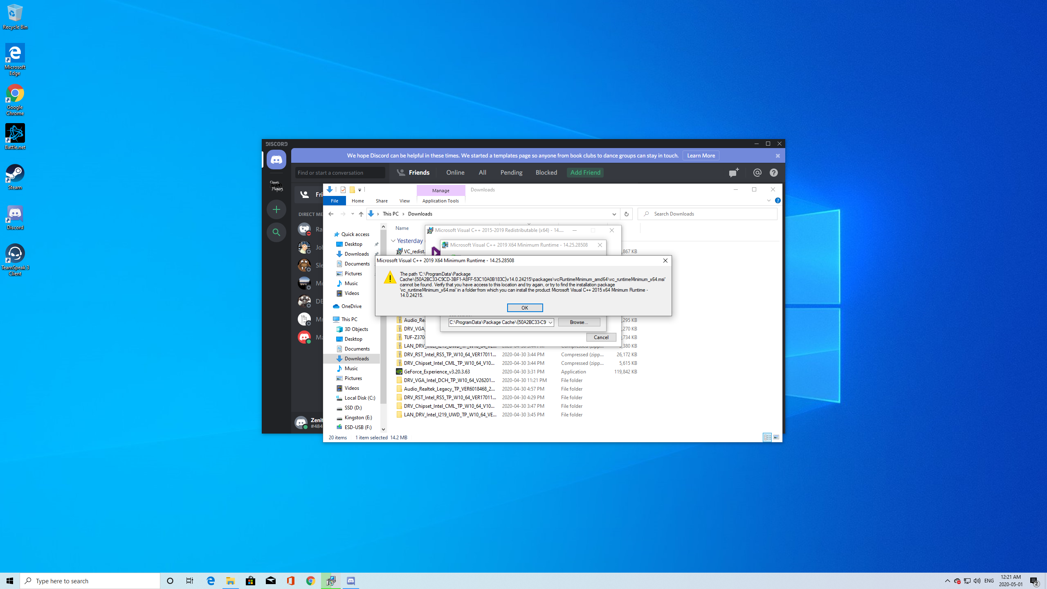Viewport: 1047px width, 589px height.
Task: Click Add Friend button in Discord
Action: click(585, 173)
